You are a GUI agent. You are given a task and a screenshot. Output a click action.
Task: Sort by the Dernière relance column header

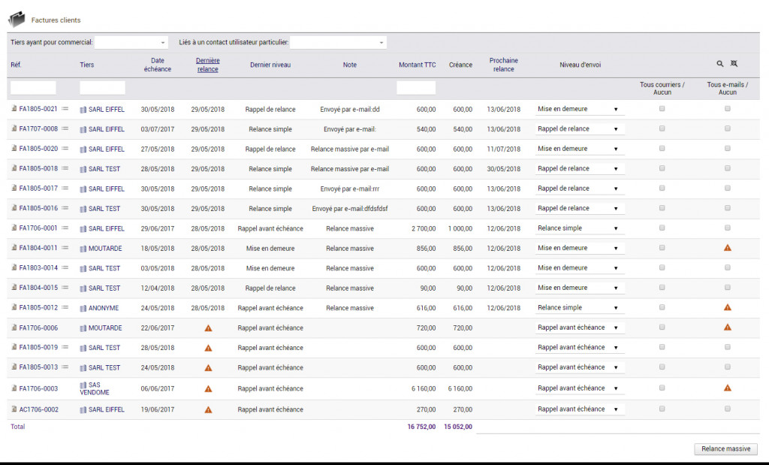pyautogui.click(x=208, y=65)
